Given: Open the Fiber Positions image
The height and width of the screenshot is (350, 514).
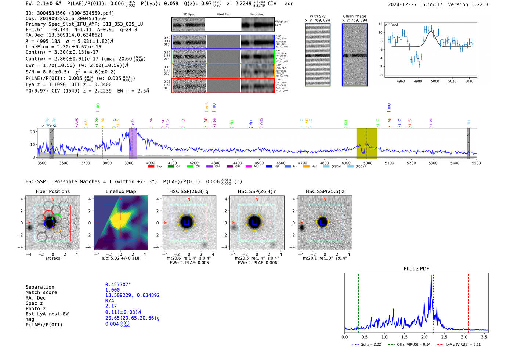Looking at the screenshot, I should pos(53,223).
